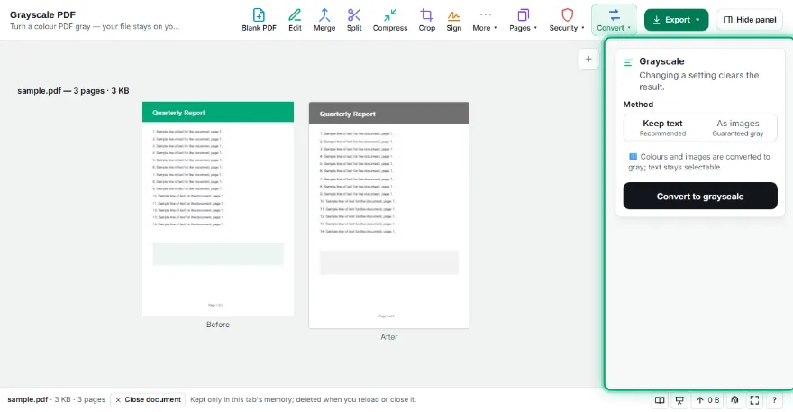Open the book reading view icon
793x412 pixels.
[660, 400]
